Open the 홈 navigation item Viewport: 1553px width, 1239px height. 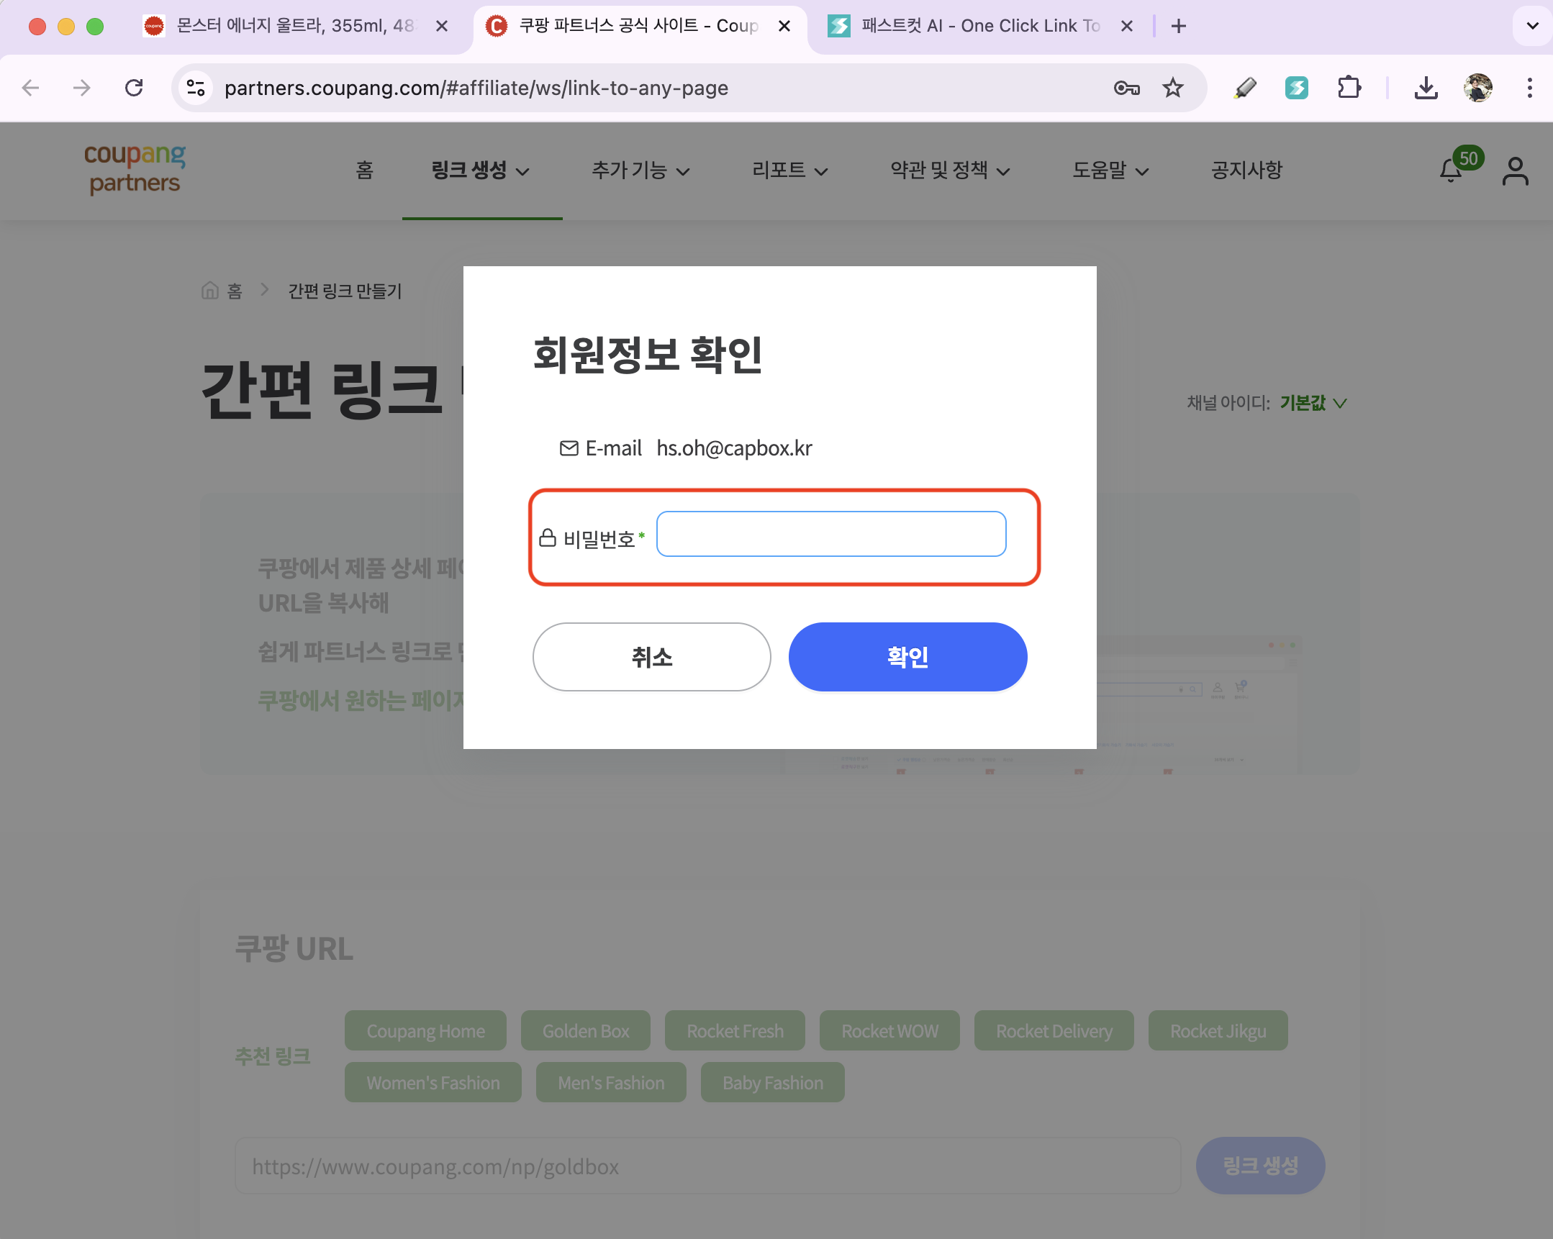[x=364, y=171]
